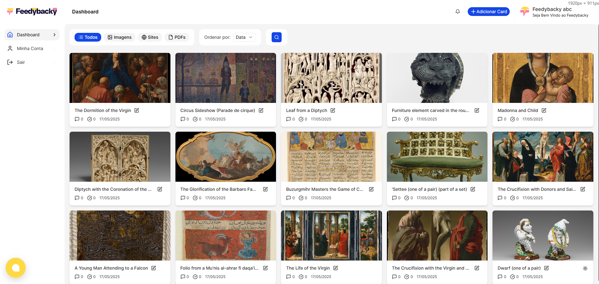Open the yellow chat bubble widget

(x=16, y=268)
